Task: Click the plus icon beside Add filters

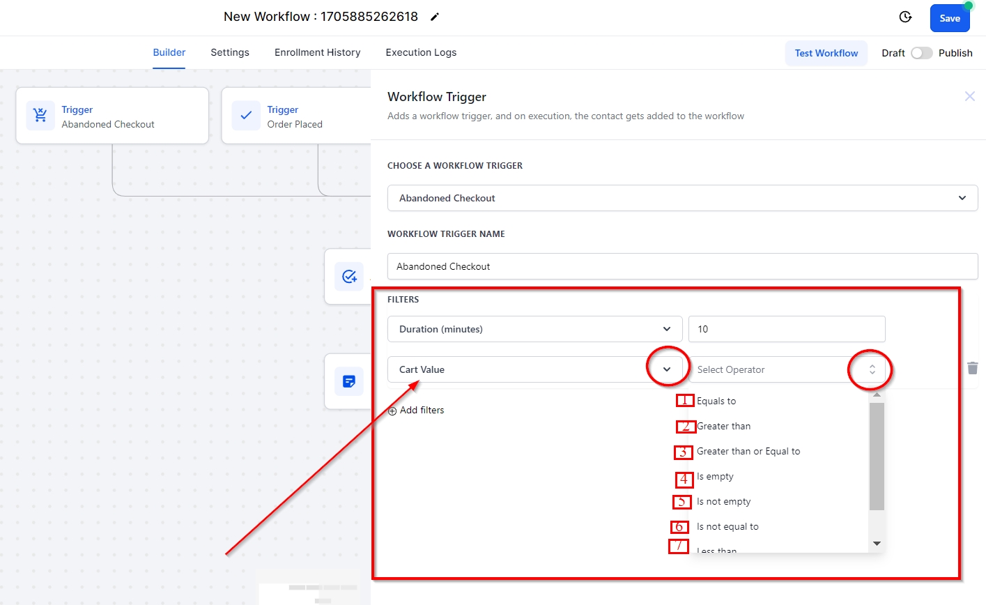Action: tap(392, 411)
